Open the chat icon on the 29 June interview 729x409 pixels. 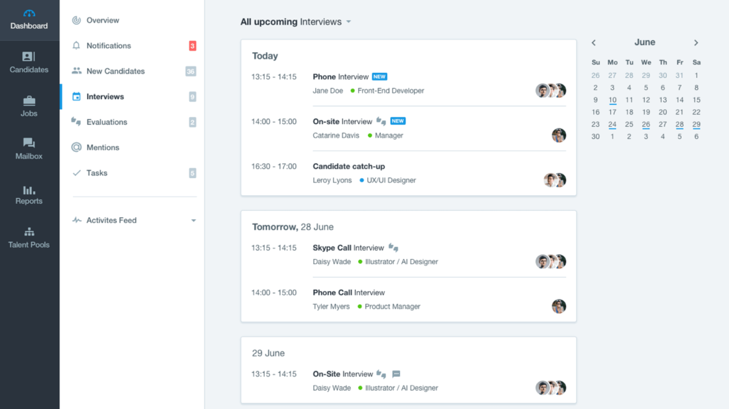(396, 374)
